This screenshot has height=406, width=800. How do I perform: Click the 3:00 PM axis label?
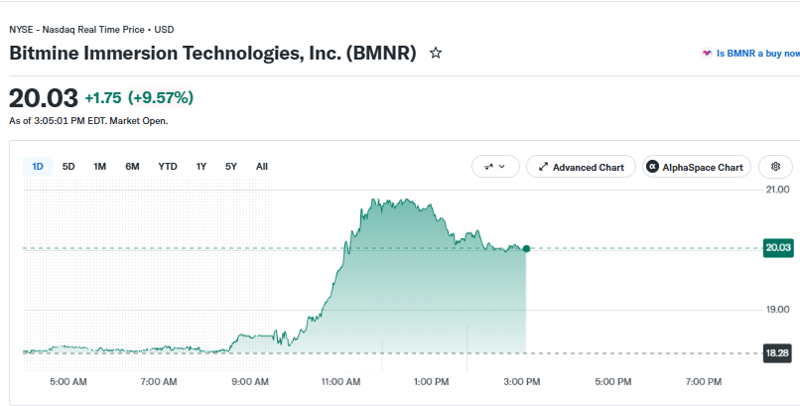522,381
